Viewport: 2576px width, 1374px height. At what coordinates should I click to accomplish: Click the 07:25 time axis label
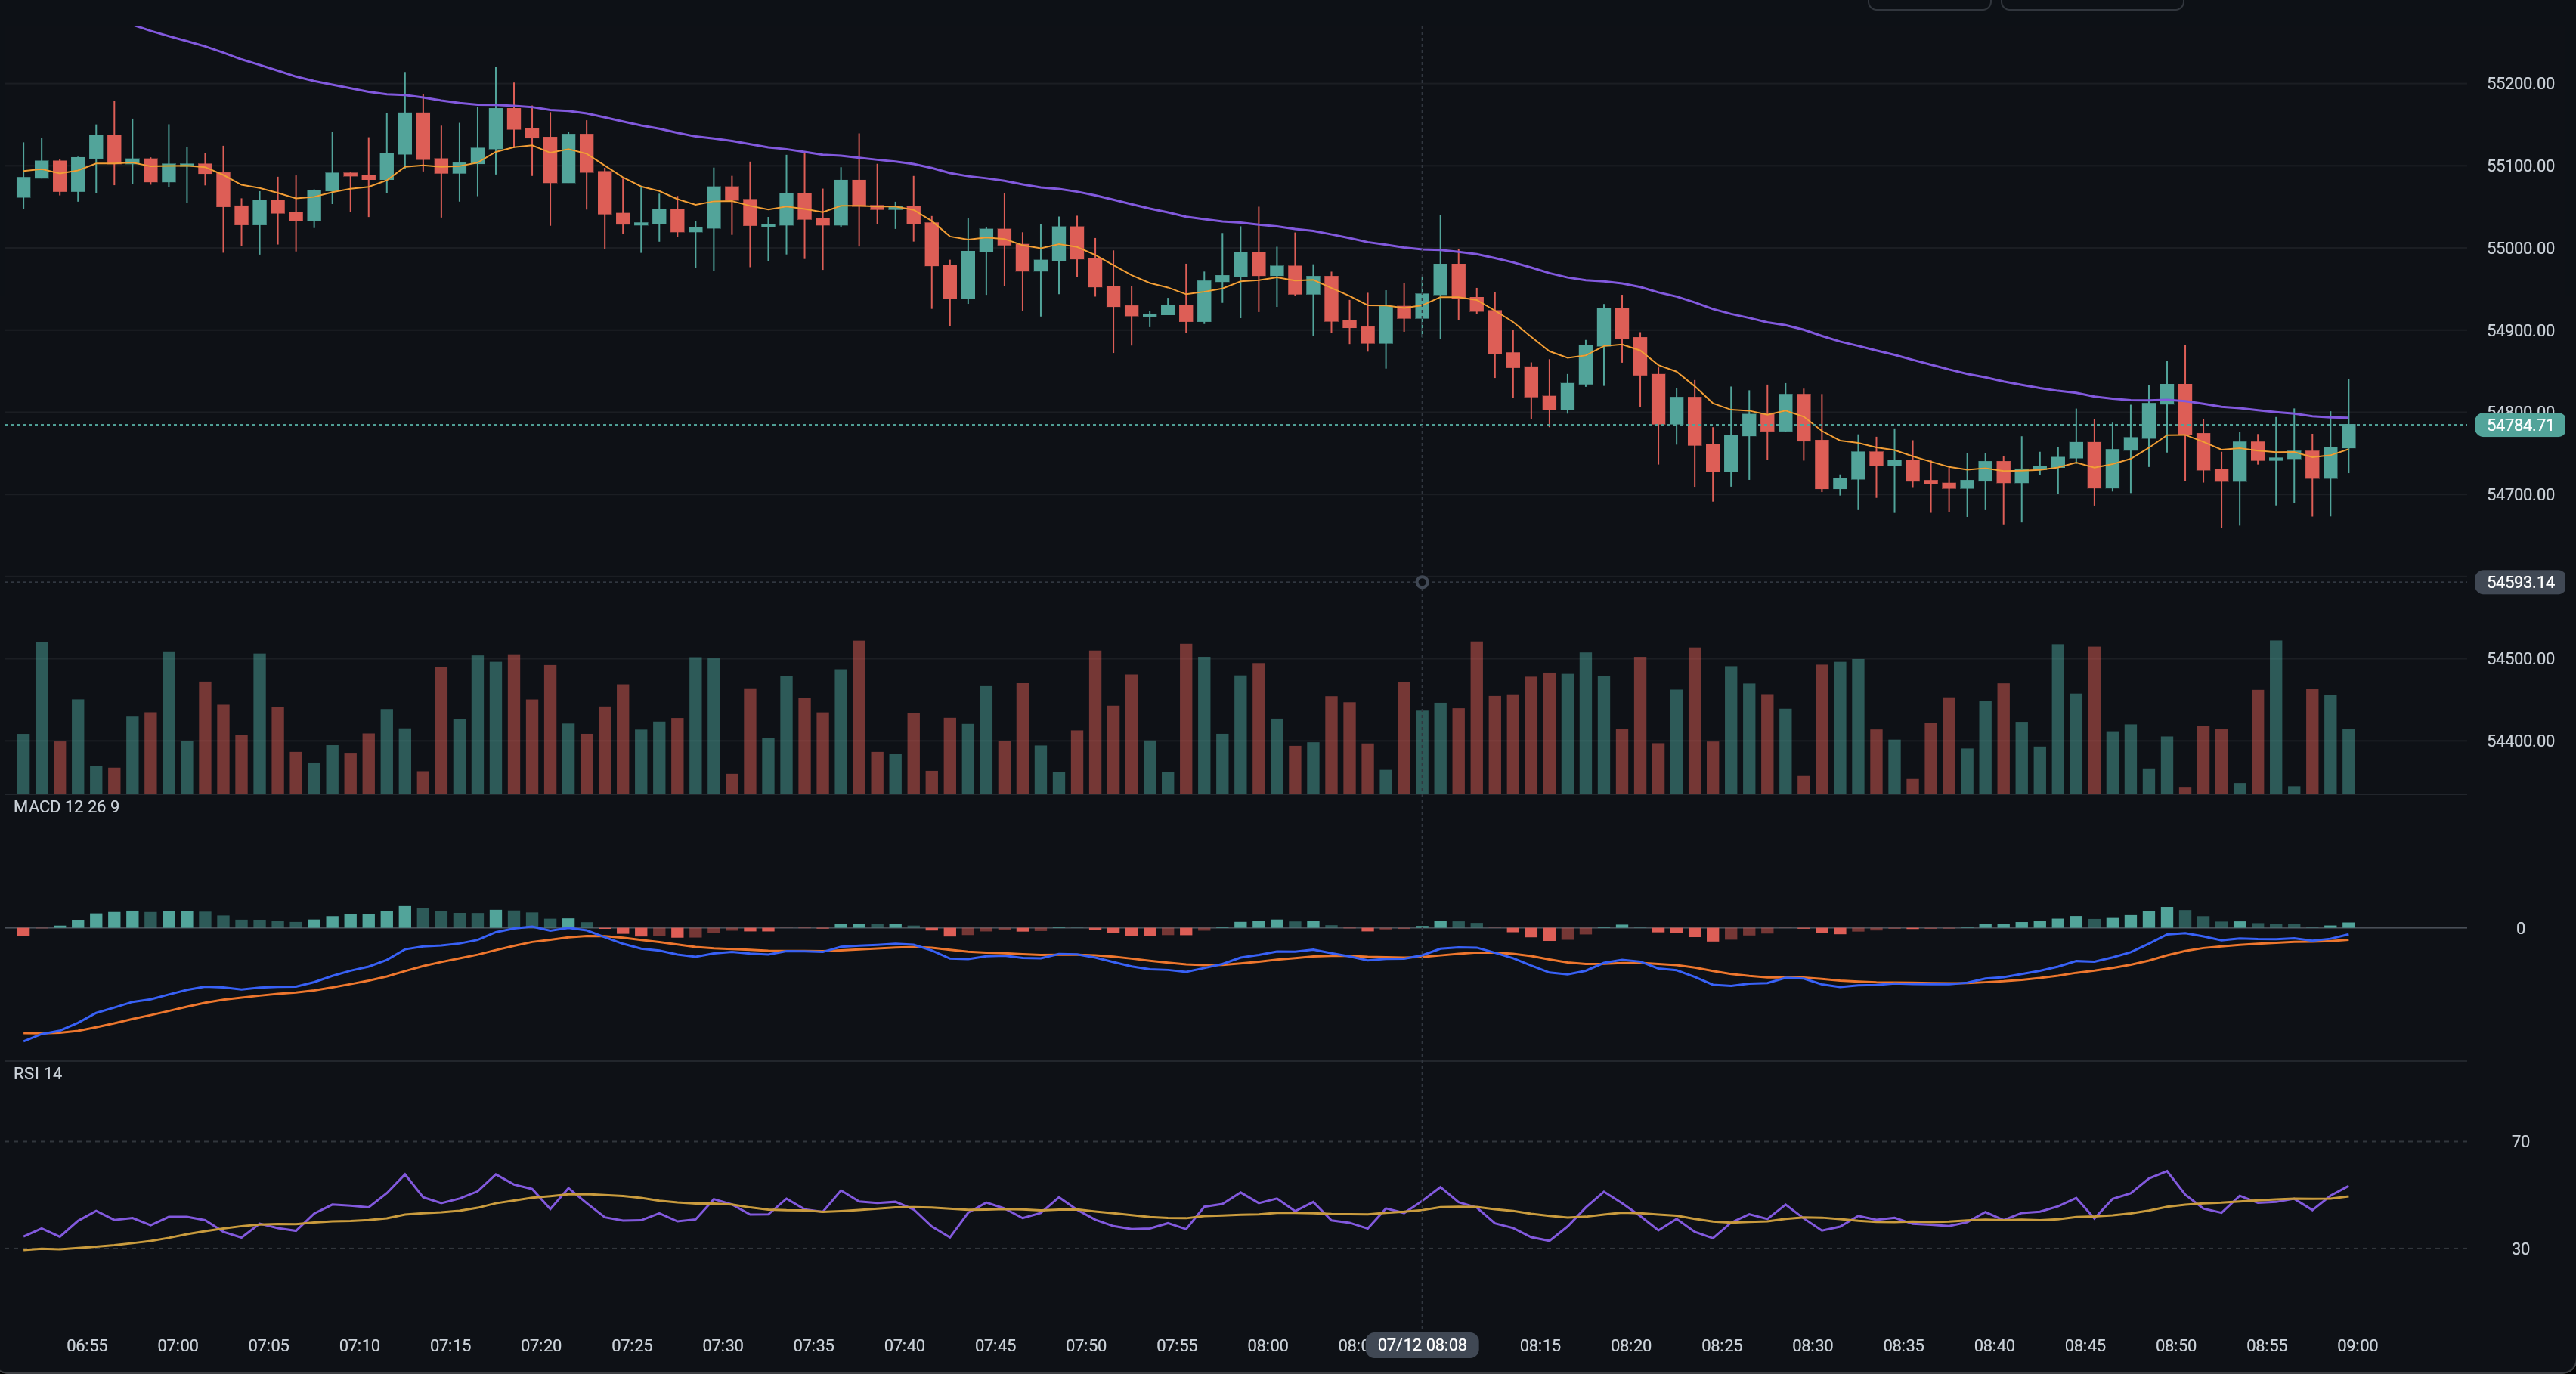click(x=632, y=1345)
